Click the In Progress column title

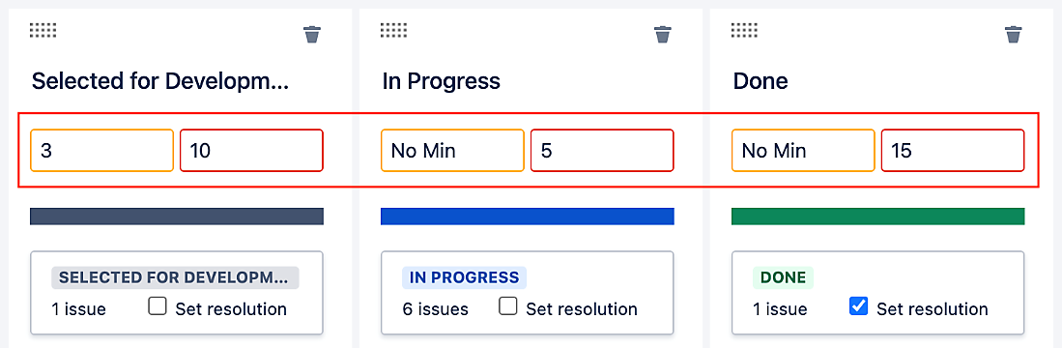point(441,82)
